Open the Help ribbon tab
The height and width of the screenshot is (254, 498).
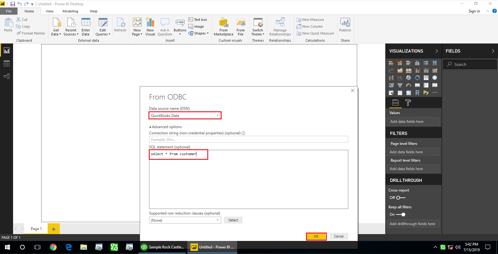pyautogui.click(x=94, y=11)
